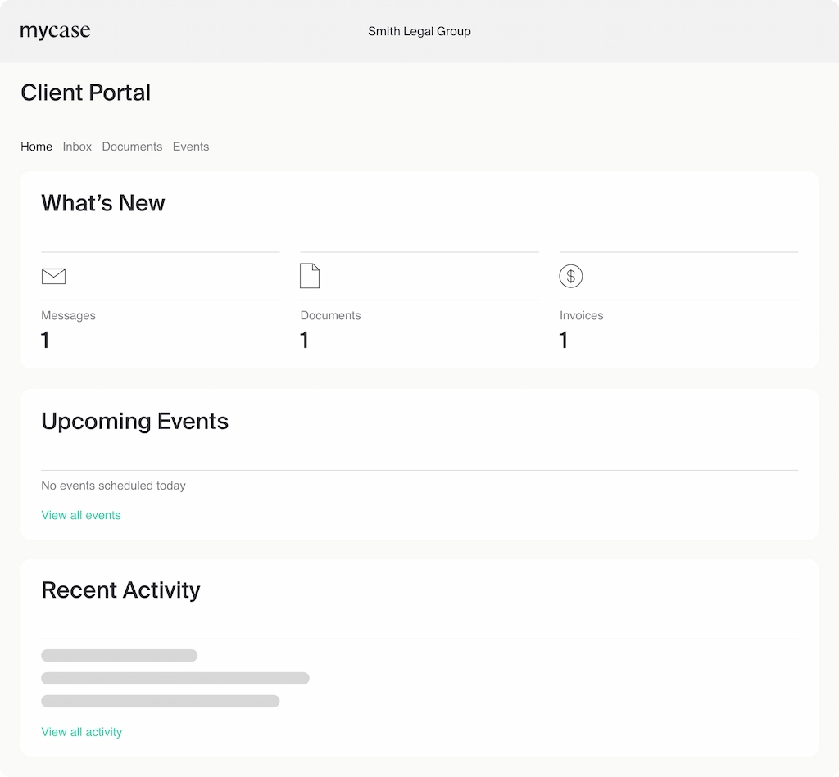Click the Invoices count of 1
The width and height of the screenshot is (839, 777).
(x=563, y=340)
